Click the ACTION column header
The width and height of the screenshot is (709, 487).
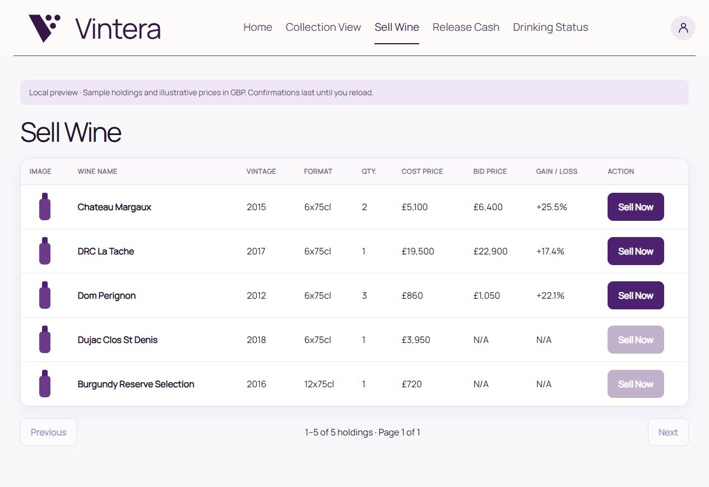[621, 171]
